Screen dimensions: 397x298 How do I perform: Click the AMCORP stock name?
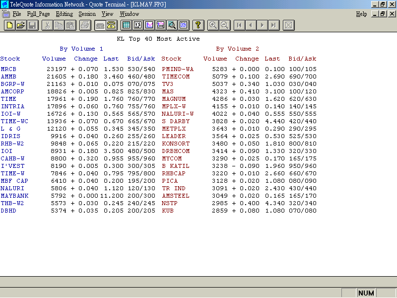point(13,91)
